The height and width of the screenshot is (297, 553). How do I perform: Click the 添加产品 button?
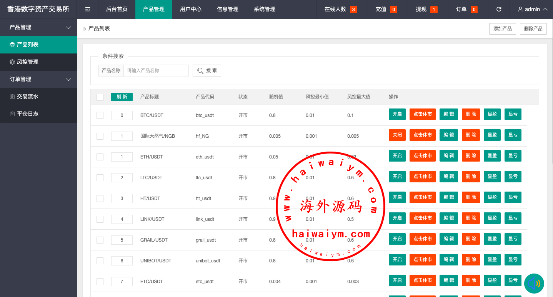(x=502, y=29)
